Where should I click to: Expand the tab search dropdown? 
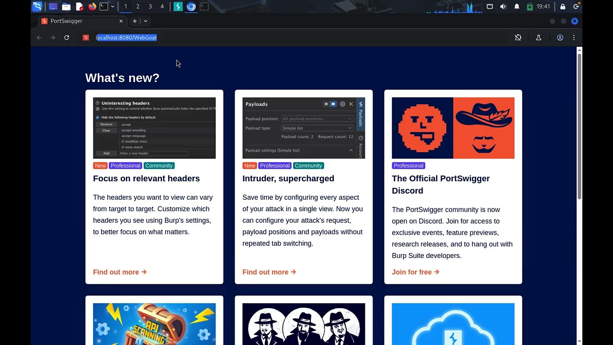pos(146,21)
